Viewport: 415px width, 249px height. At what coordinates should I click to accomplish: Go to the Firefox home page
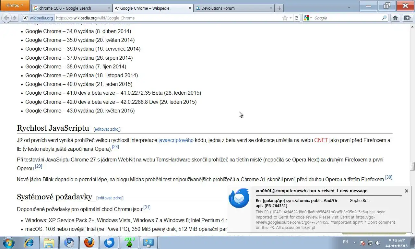(x=395, y=18)
